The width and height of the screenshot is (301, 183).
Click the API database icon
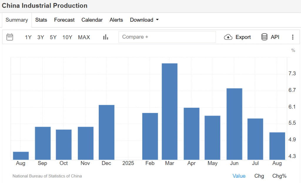[x=264, y=37]
